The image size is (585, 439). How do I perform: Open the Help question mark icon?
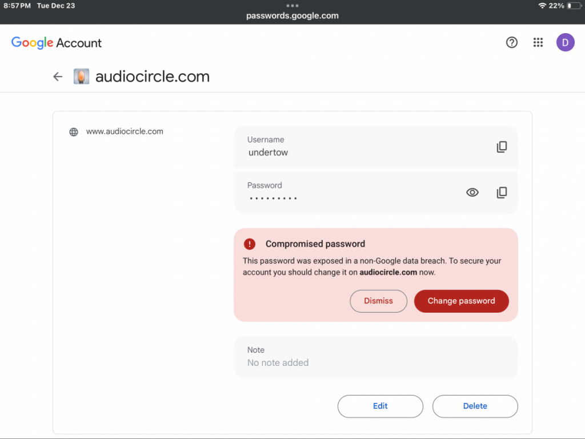[x=512, y=42]
